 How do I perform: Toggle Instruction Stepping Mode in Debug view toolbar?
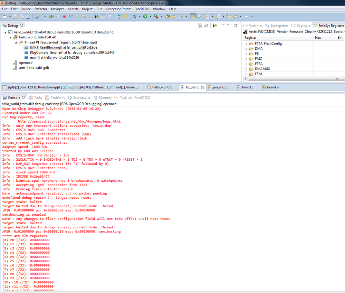[x=215, y=26]
